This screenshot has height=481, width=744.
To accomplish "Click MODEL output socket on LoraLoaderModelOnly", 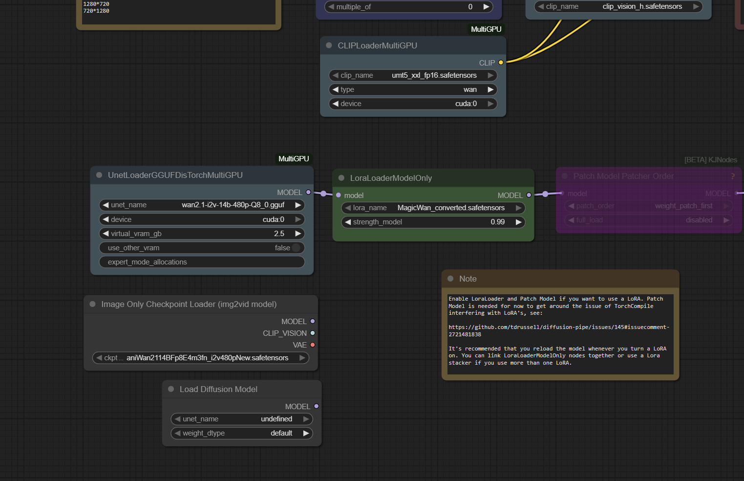I will coord(529,195).
